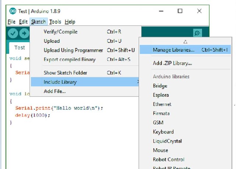236x169 pixels.
Task: Minimize the Arduino window
Action: pos(161,11)
